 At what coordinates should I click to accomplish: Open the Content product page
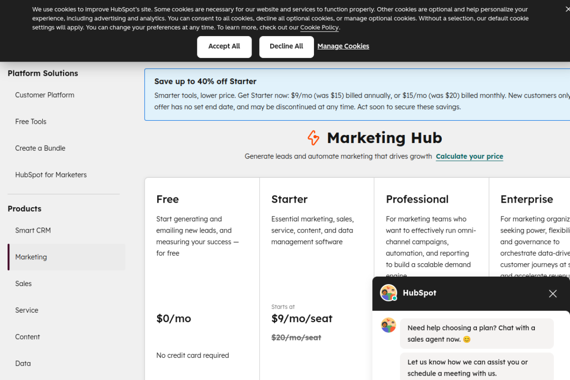click(x=27, y=337)
